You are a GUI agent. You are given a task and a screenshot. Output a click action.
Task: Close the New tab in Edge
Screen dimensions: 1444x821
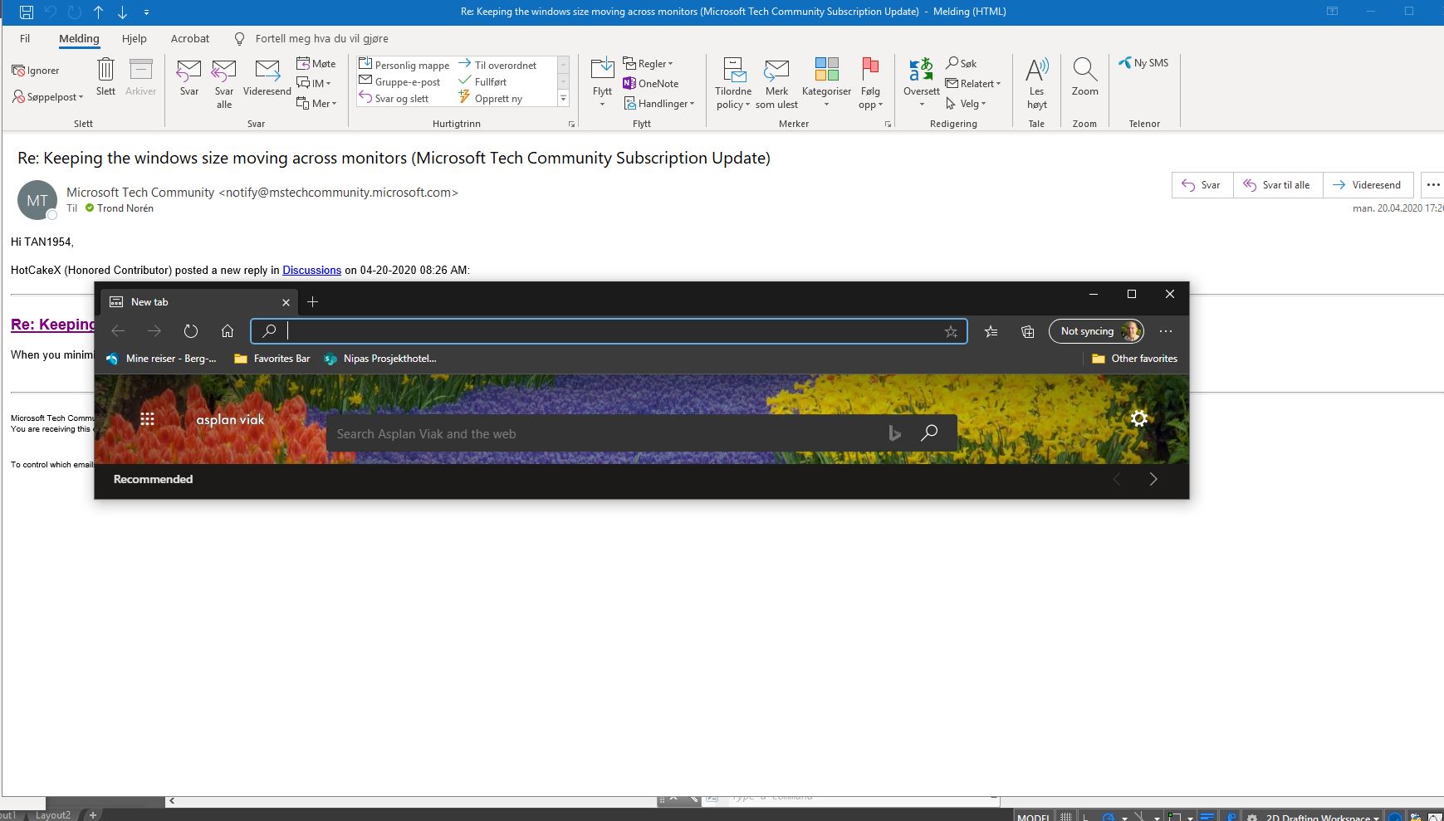click(x=286, y=302)
